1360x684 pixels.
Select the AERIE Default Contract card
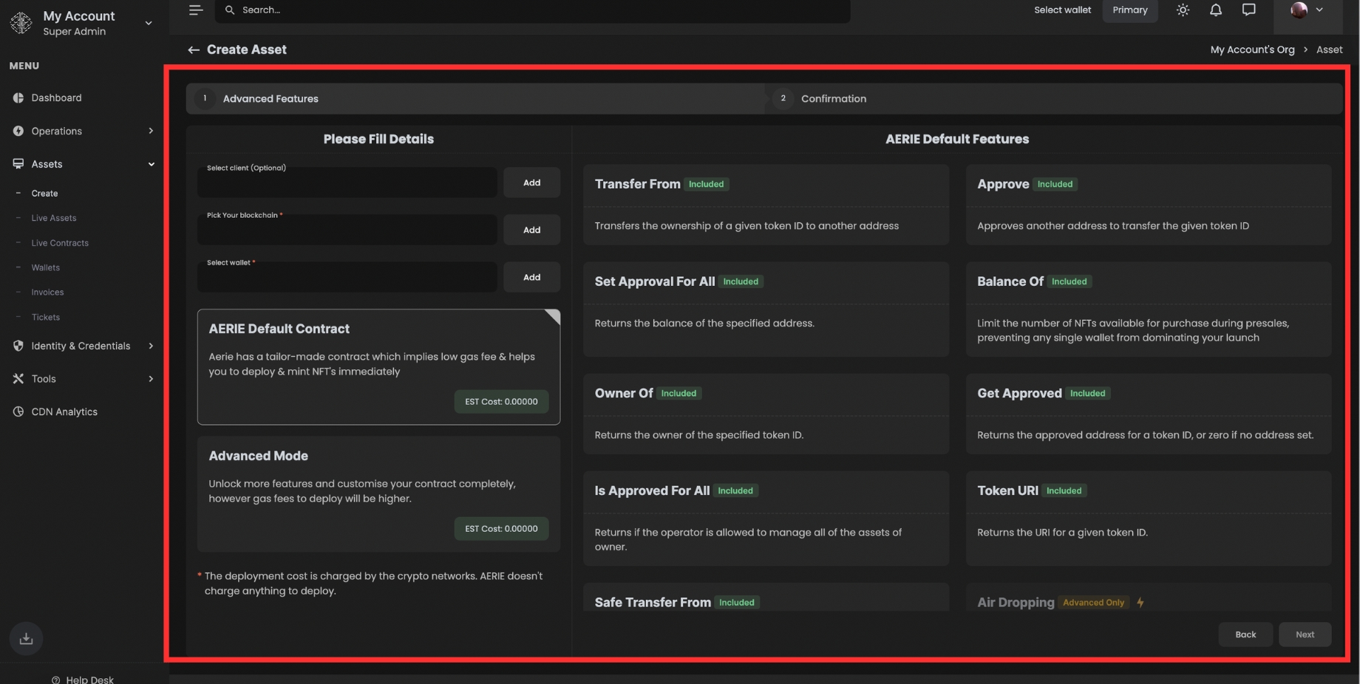pos(378,366)
